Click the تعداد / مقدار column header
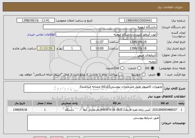 coord(45,103)
